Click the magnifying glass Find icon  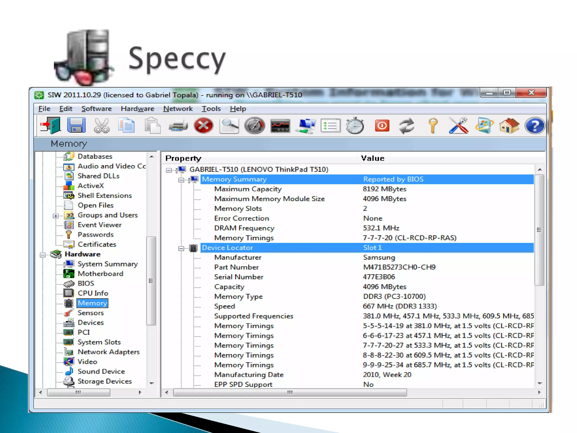[x=229, y=126]
